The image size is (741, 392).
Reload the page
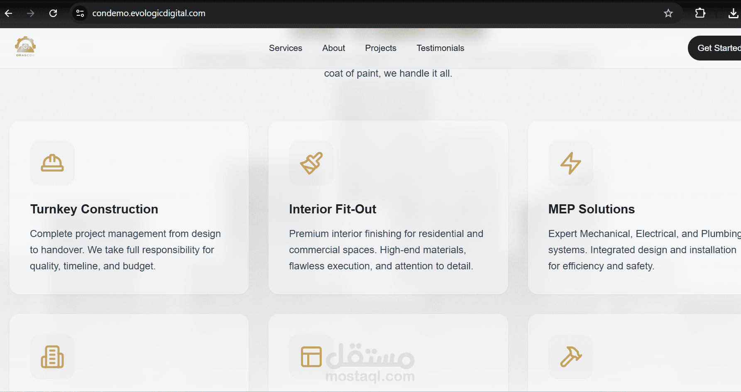53,13
